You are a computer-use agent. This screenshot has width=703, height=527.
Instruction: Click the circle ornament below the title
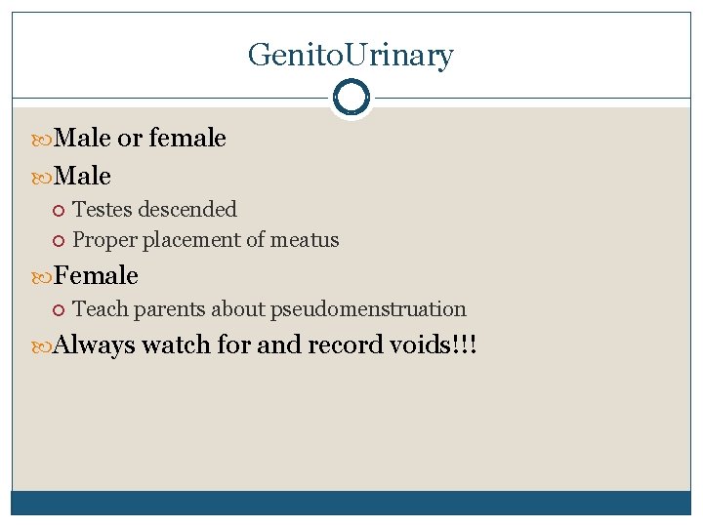coord(351,98)
